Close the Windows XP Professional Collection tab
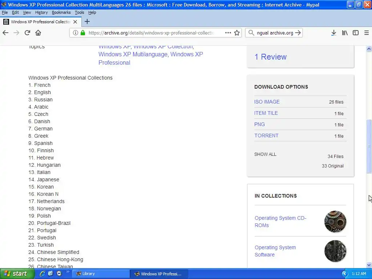This screenshot has height=279, width=372. (75, 22)
